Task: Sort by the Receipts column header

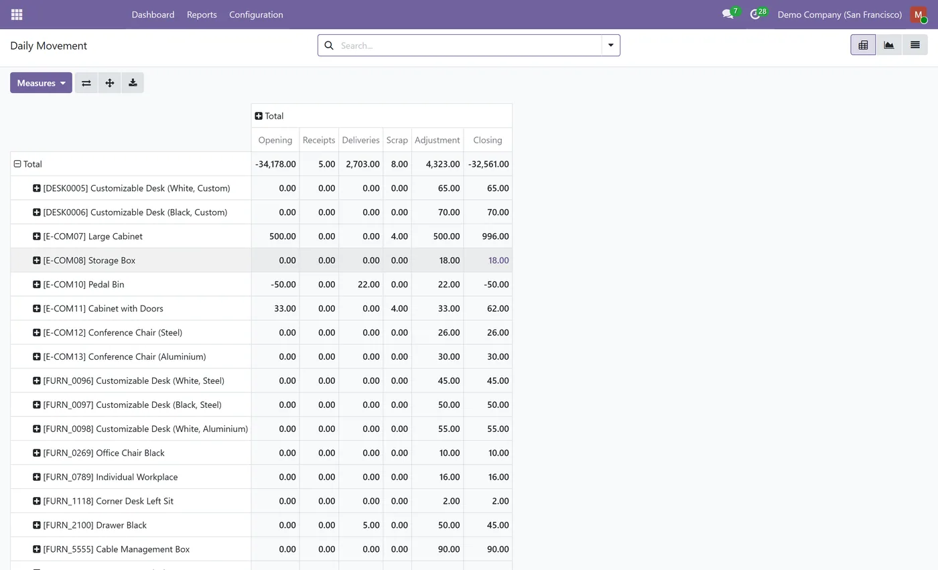Action: 319,140
